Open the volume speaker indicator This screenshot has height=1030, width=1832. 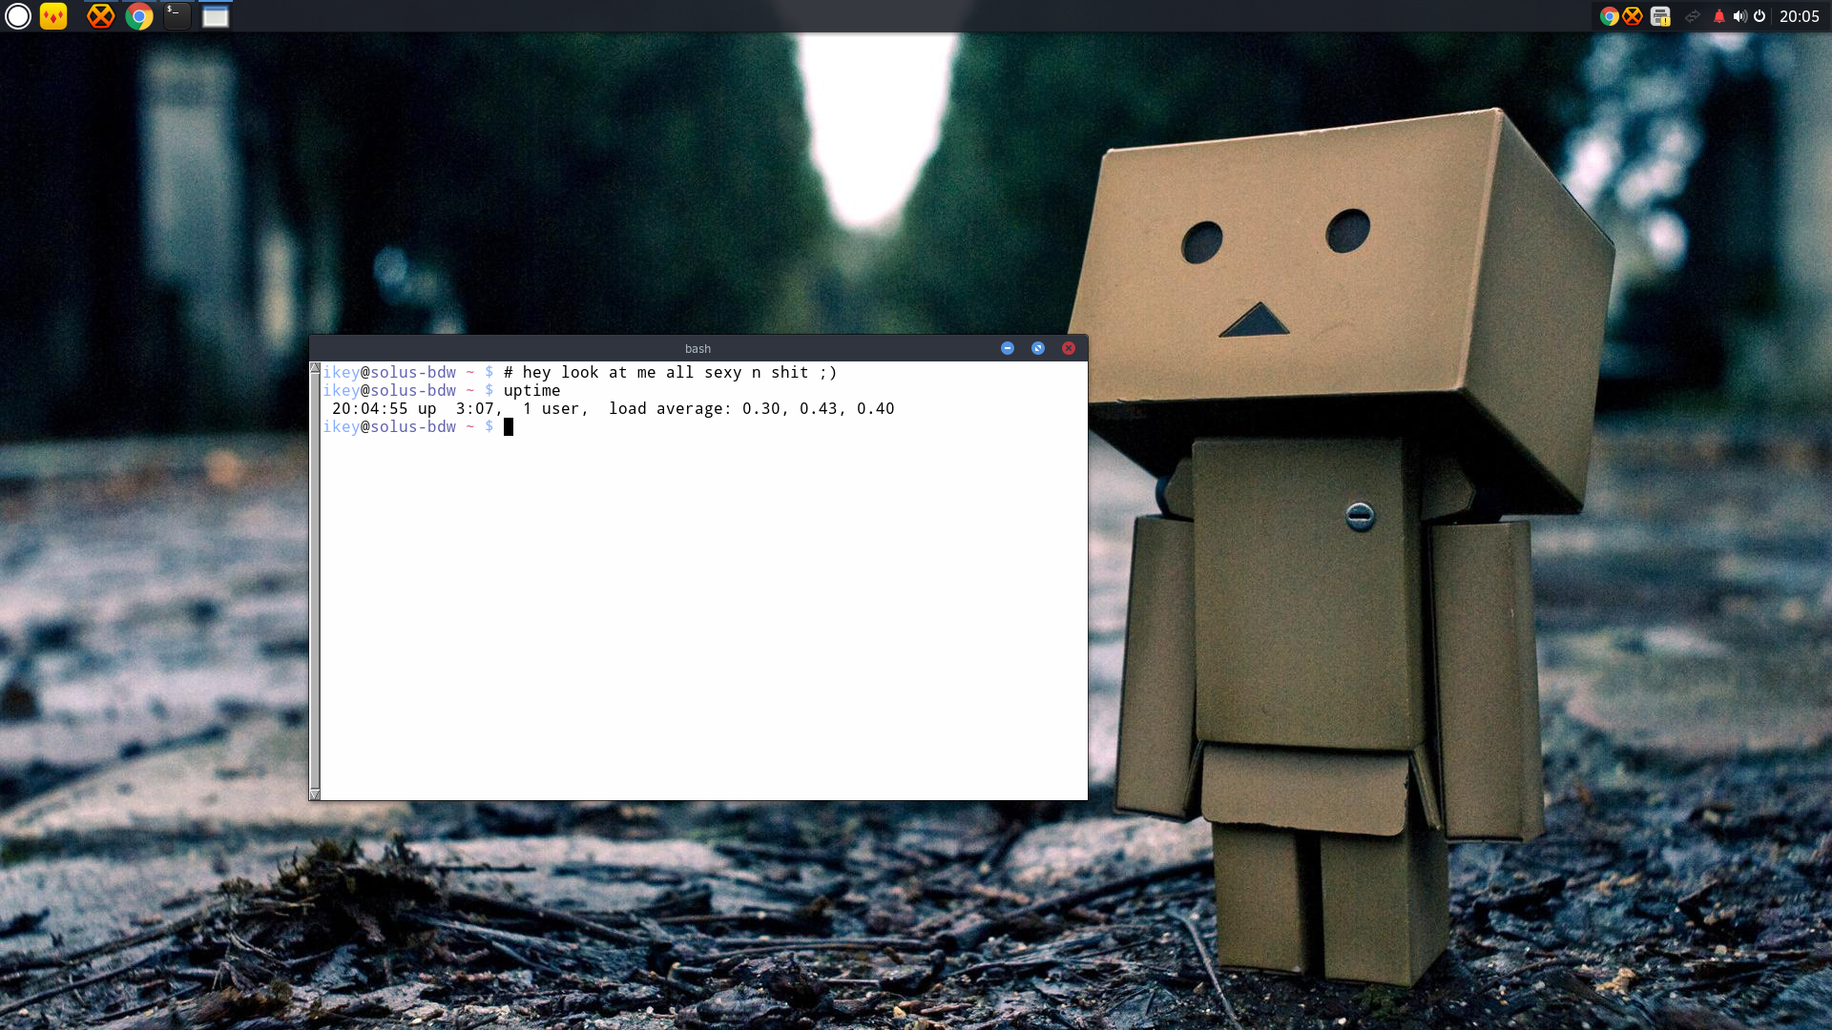1739,16
